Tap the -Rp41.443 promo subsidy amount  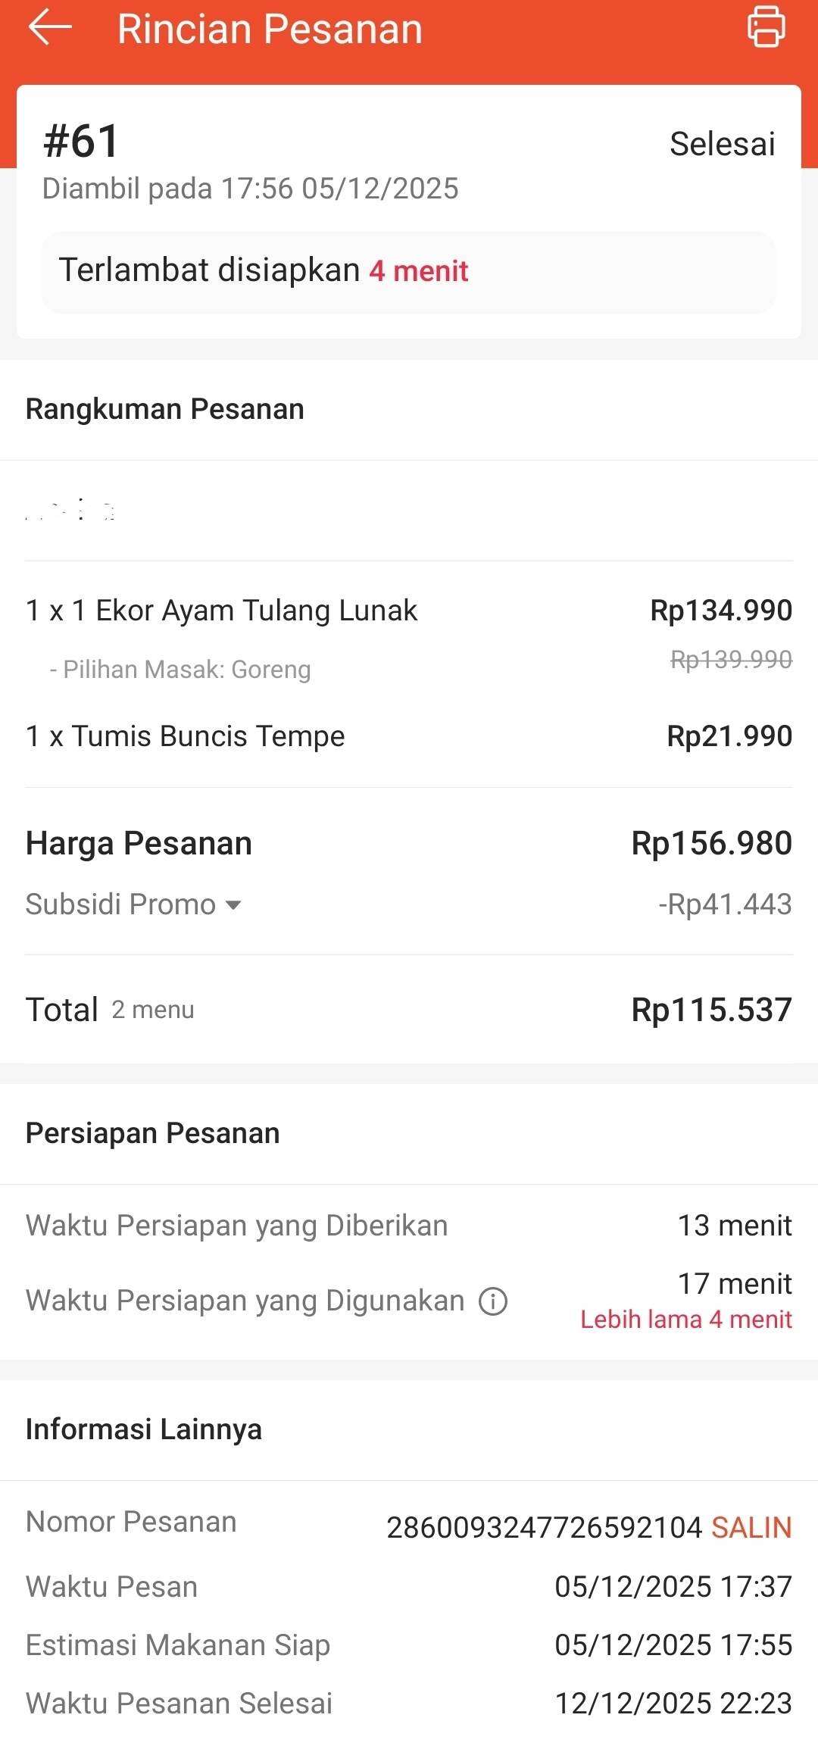click(725, 904)
